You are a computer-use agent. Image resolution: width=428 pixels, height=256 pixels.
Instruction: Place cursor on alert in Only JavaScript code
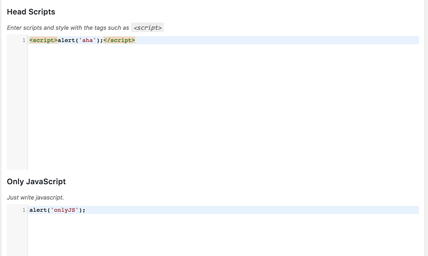click(38, 210)
